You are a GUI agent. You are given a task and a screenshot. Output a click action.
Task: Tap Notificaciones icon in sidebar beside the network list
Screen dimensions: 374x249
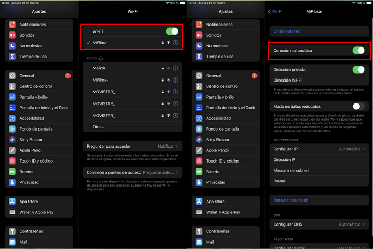[12, 25]
